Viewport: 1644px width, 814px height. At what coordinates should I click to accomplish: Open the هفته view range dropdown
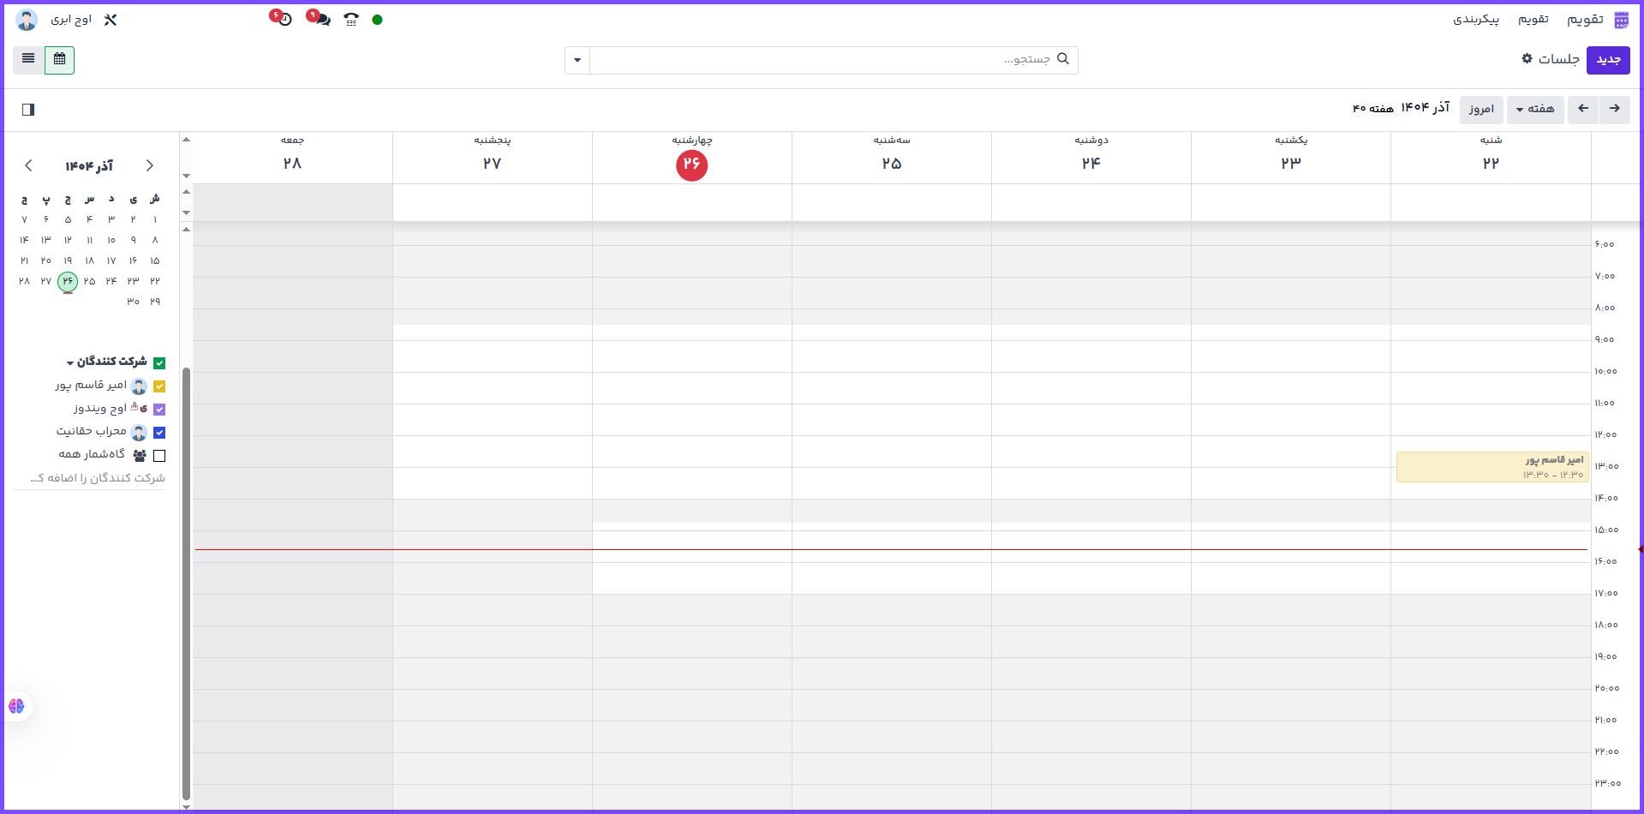[x=1534, y=110]
